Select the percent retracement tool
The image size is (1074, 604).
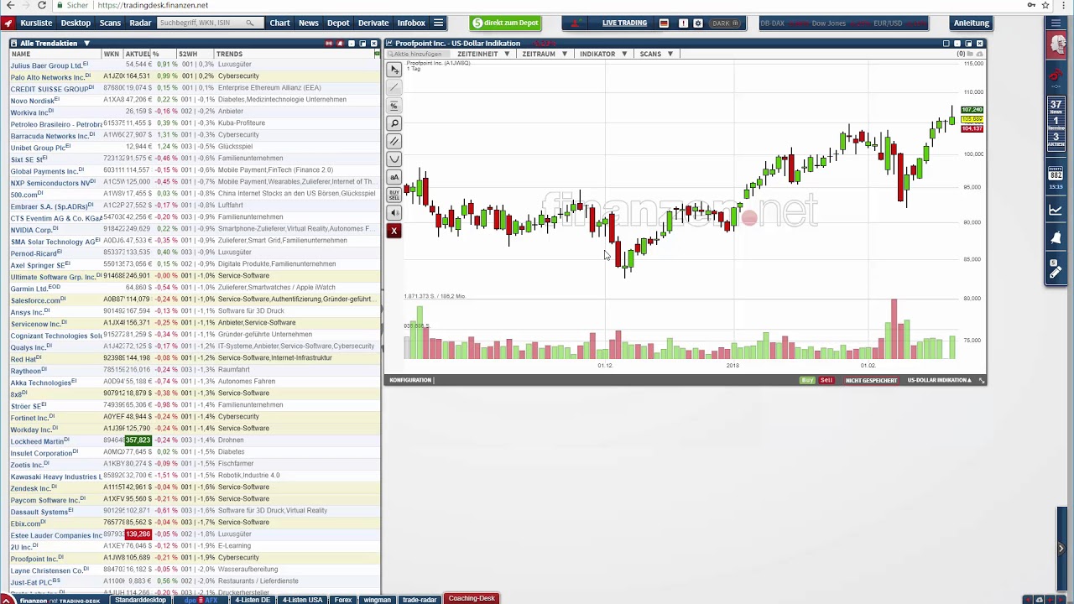click(394, 106)
